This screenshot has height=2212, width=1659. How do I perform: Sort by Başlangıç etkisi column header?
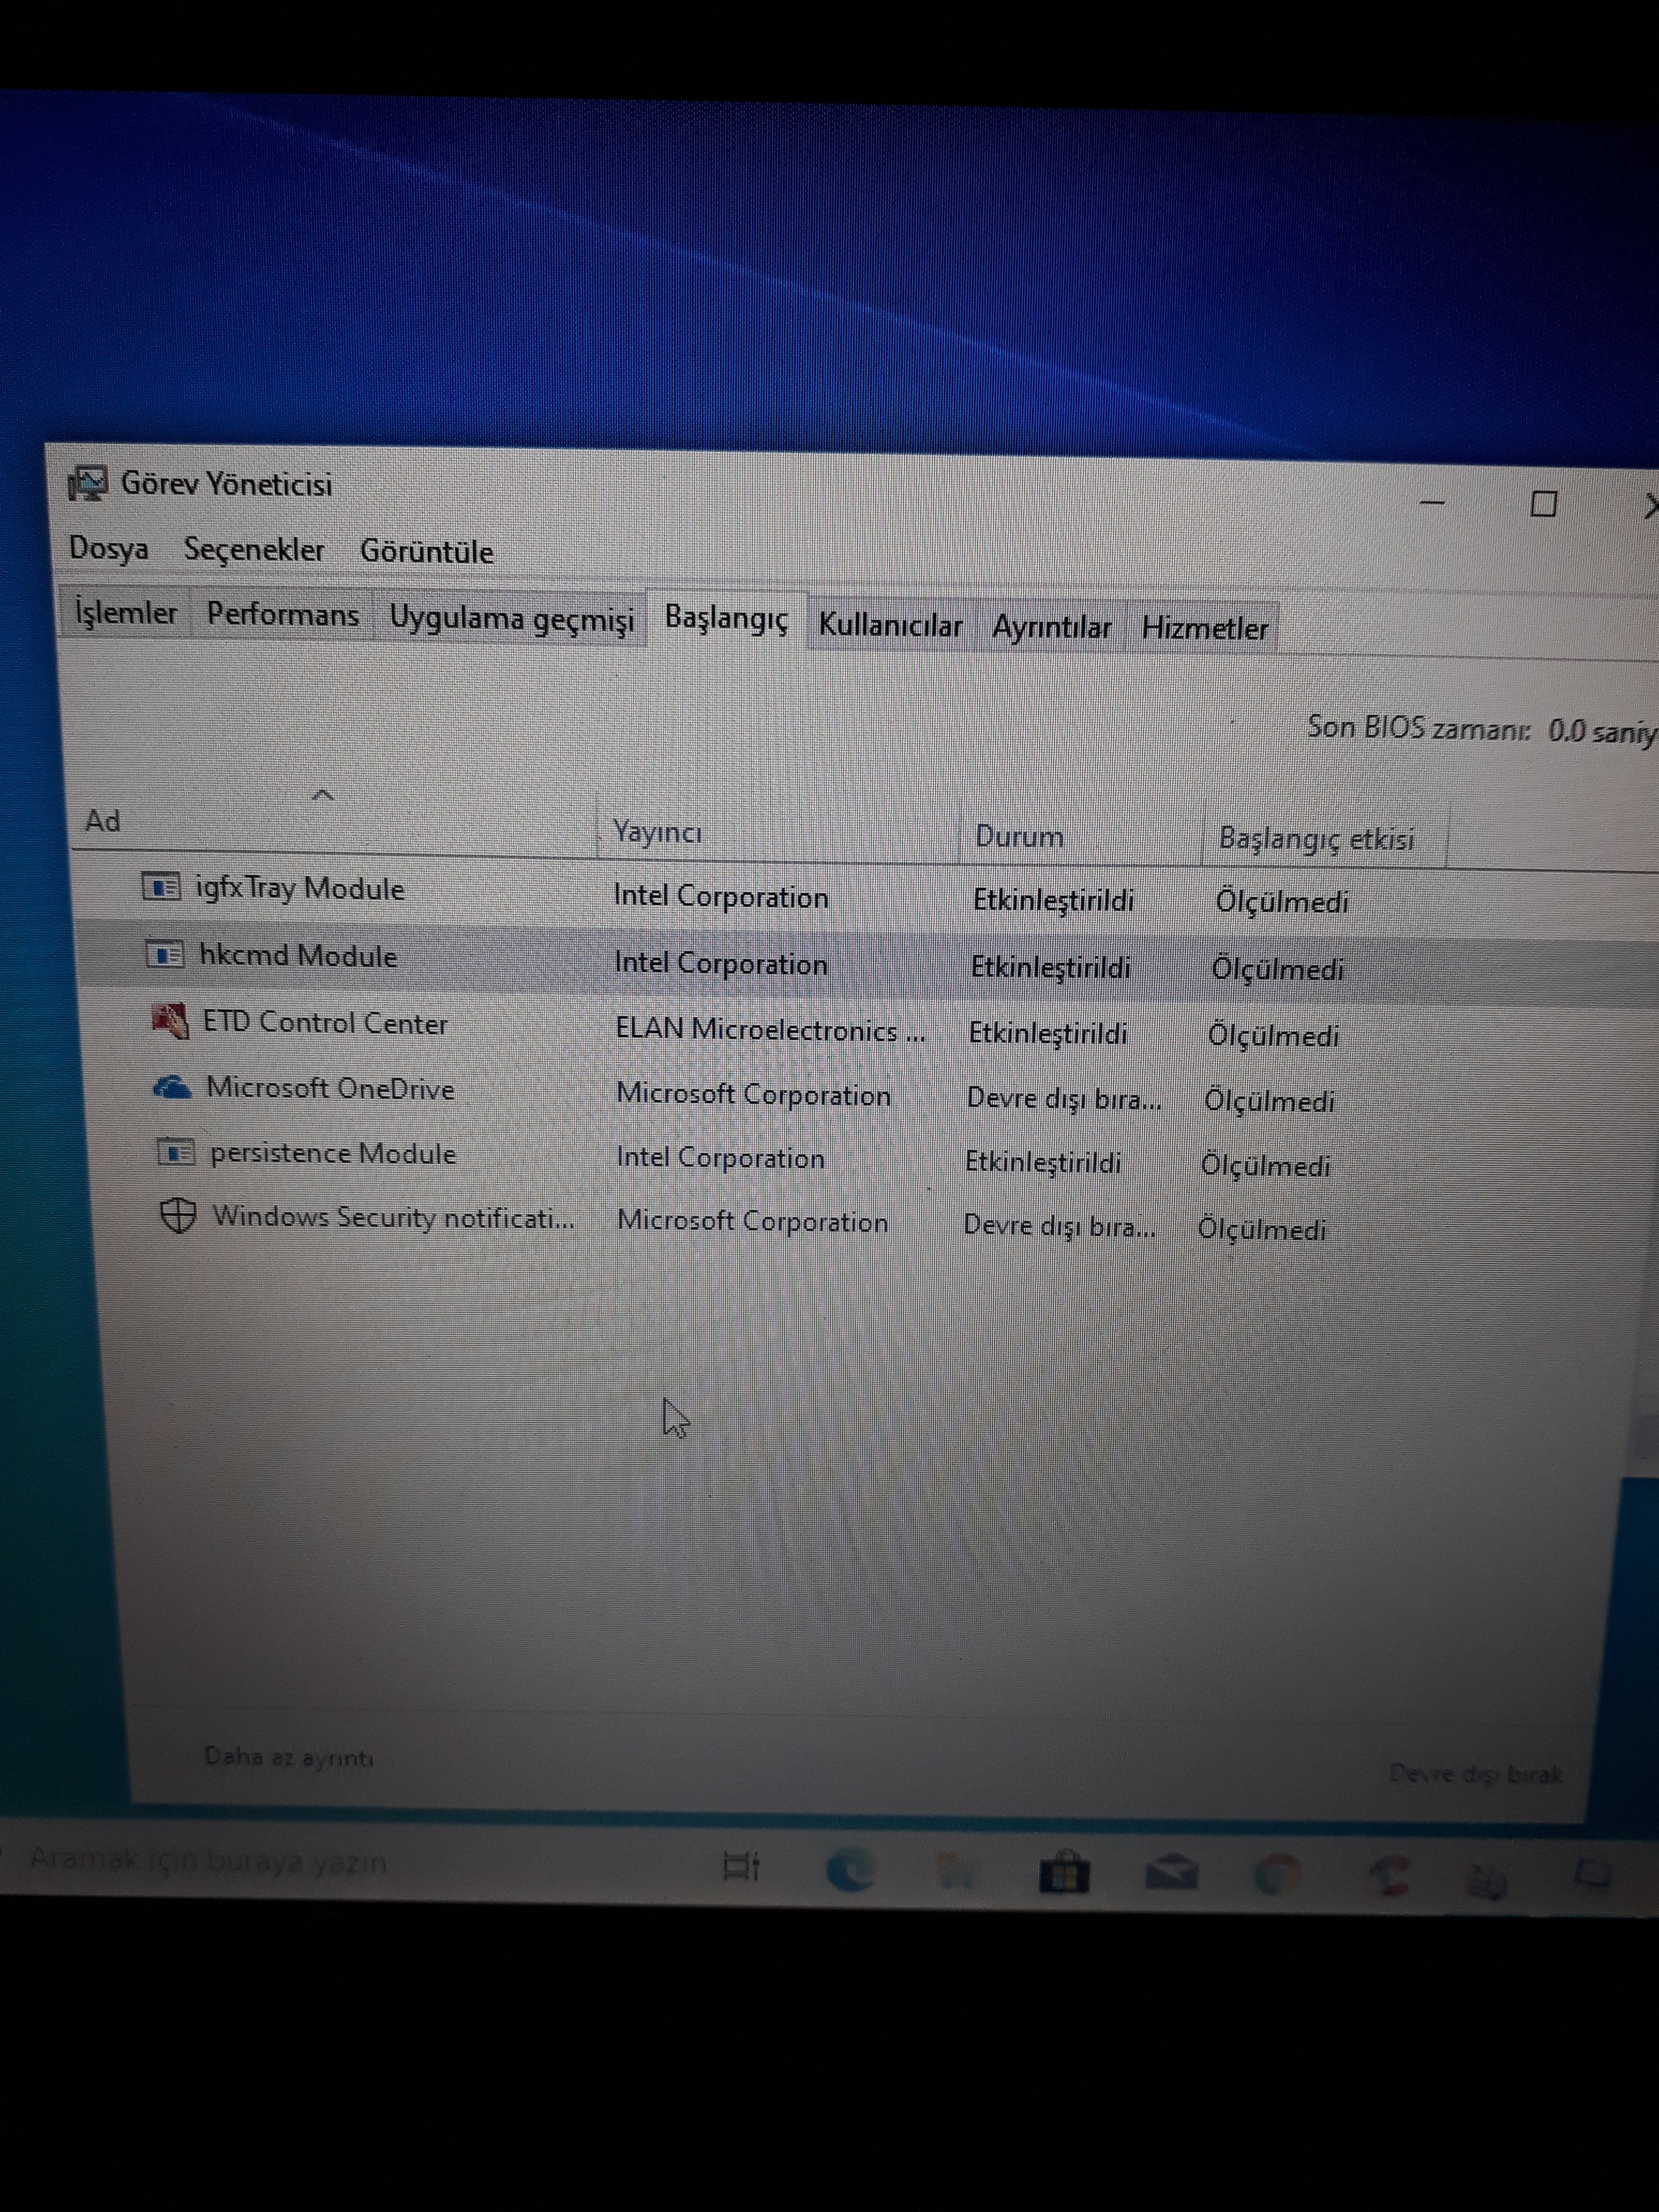click(1315, 839)
